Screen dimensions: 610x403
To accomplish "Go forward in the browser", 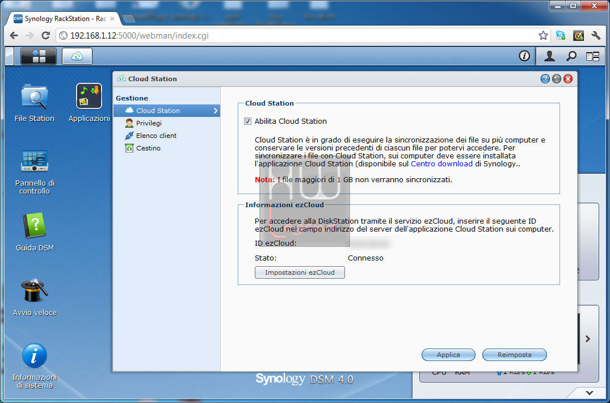I will [30, 36].
